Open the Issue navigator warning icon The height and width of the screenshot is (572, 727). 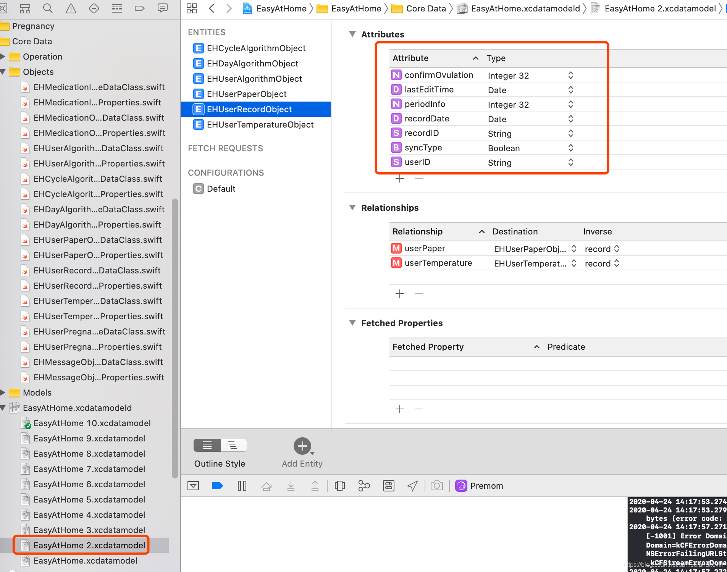pyautogui.click(x=71, y=8)
